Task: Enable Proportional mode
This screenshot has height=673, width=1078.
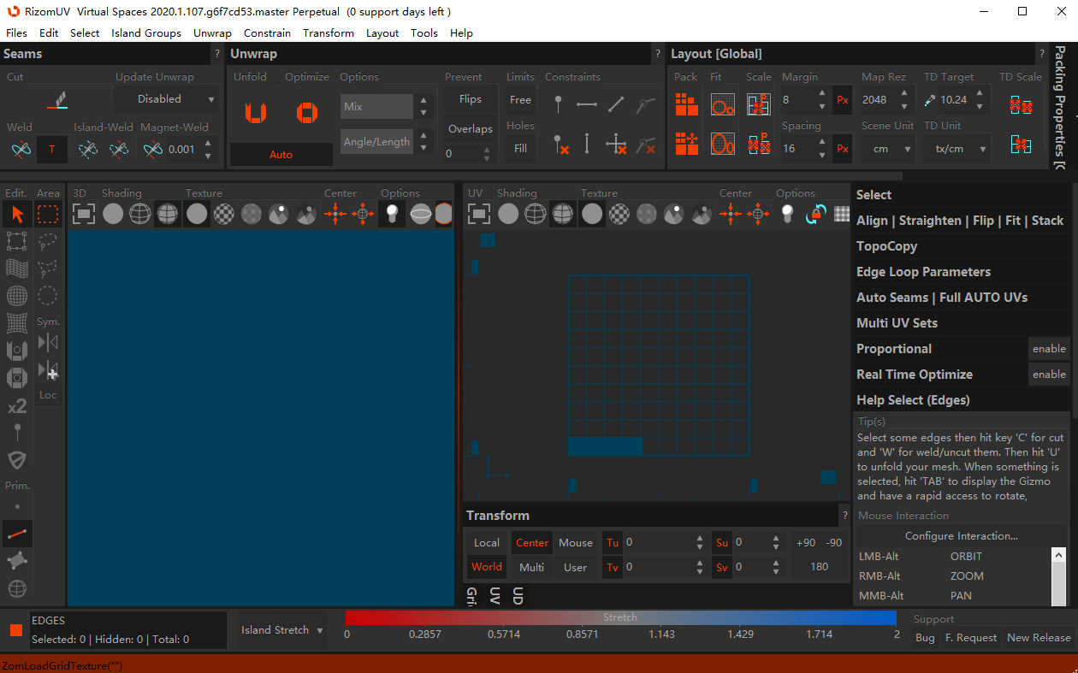Action: click(x=1049, y=349)
